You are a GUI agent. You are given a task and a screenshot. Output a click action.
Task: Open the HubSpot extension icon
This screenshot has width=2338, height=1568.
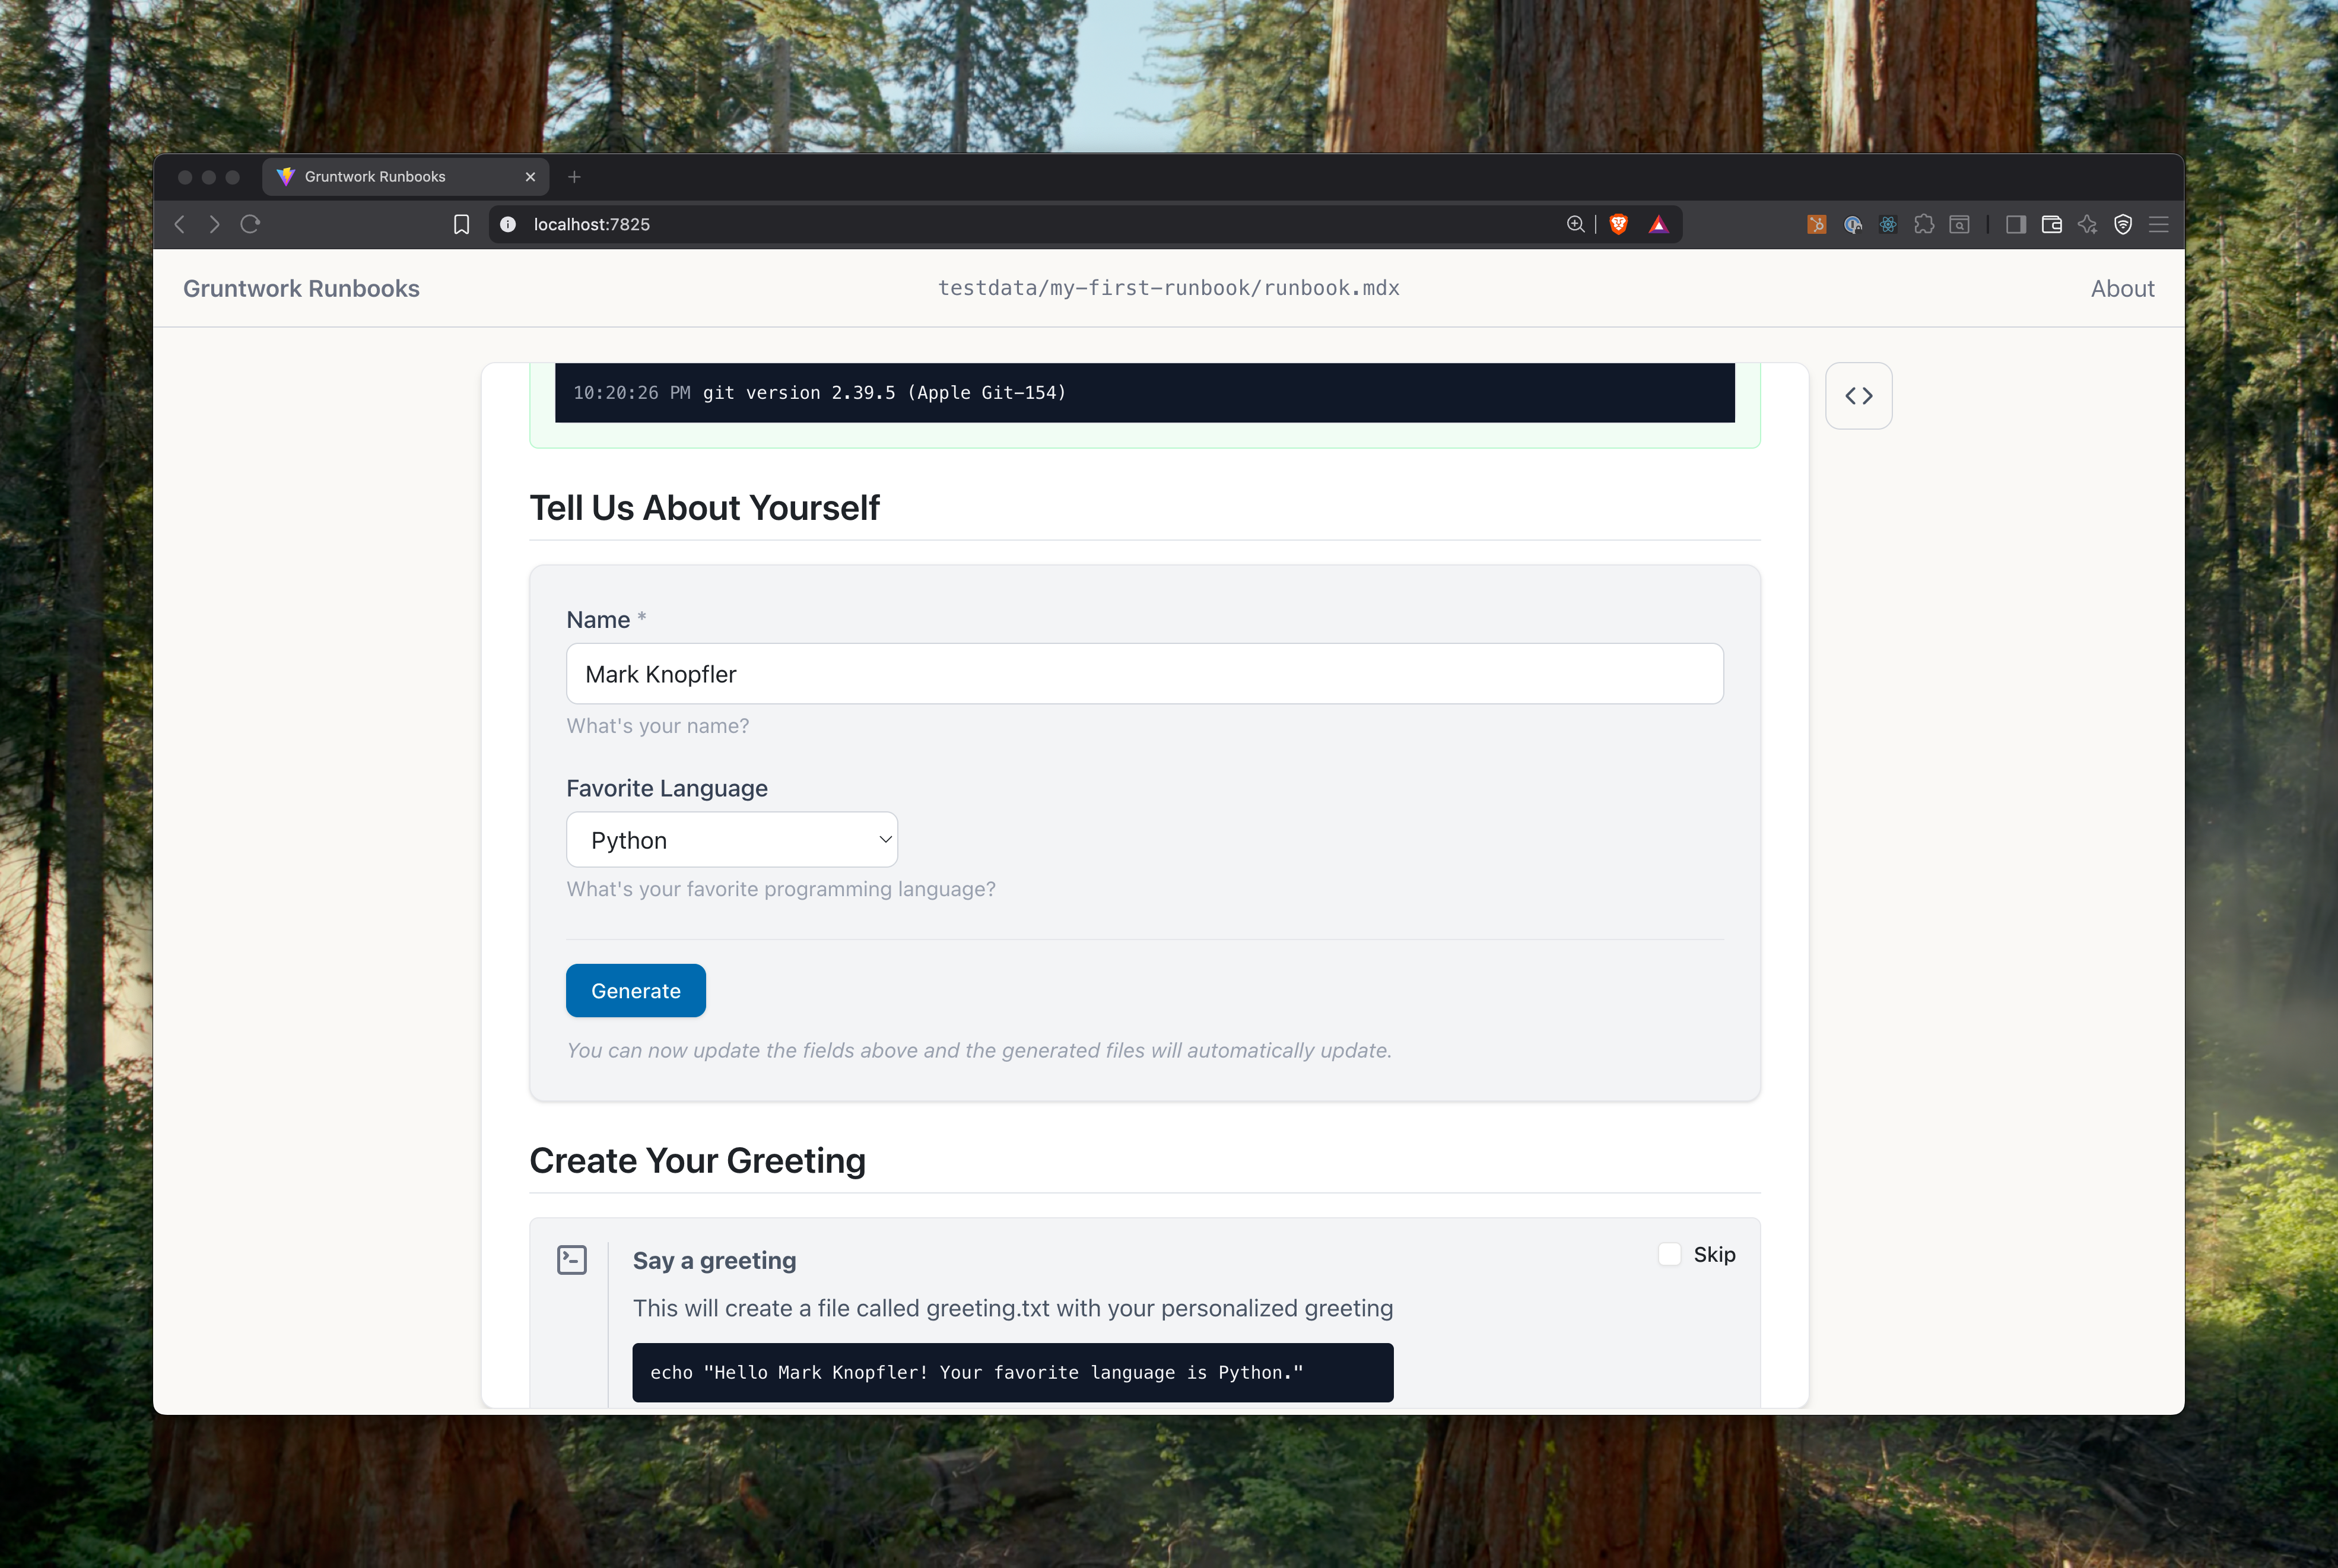[x=1816, y=224]
